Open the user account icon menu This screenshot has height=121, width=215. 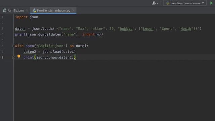(x=155, y=3)
